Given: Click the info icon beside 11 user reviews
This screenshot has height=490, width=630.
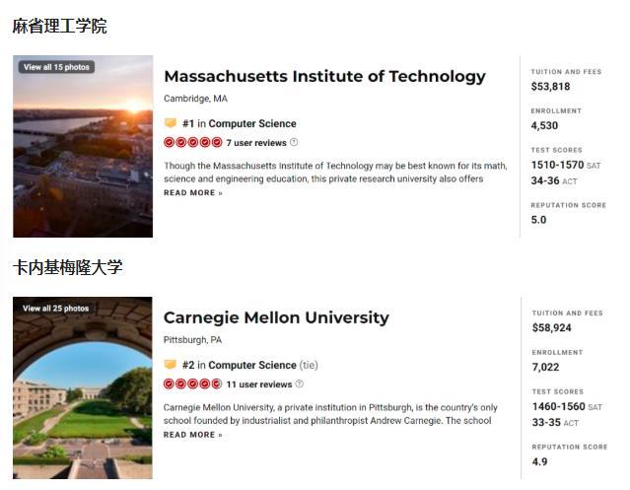Looking at the screenshot, I should (300, 384).
